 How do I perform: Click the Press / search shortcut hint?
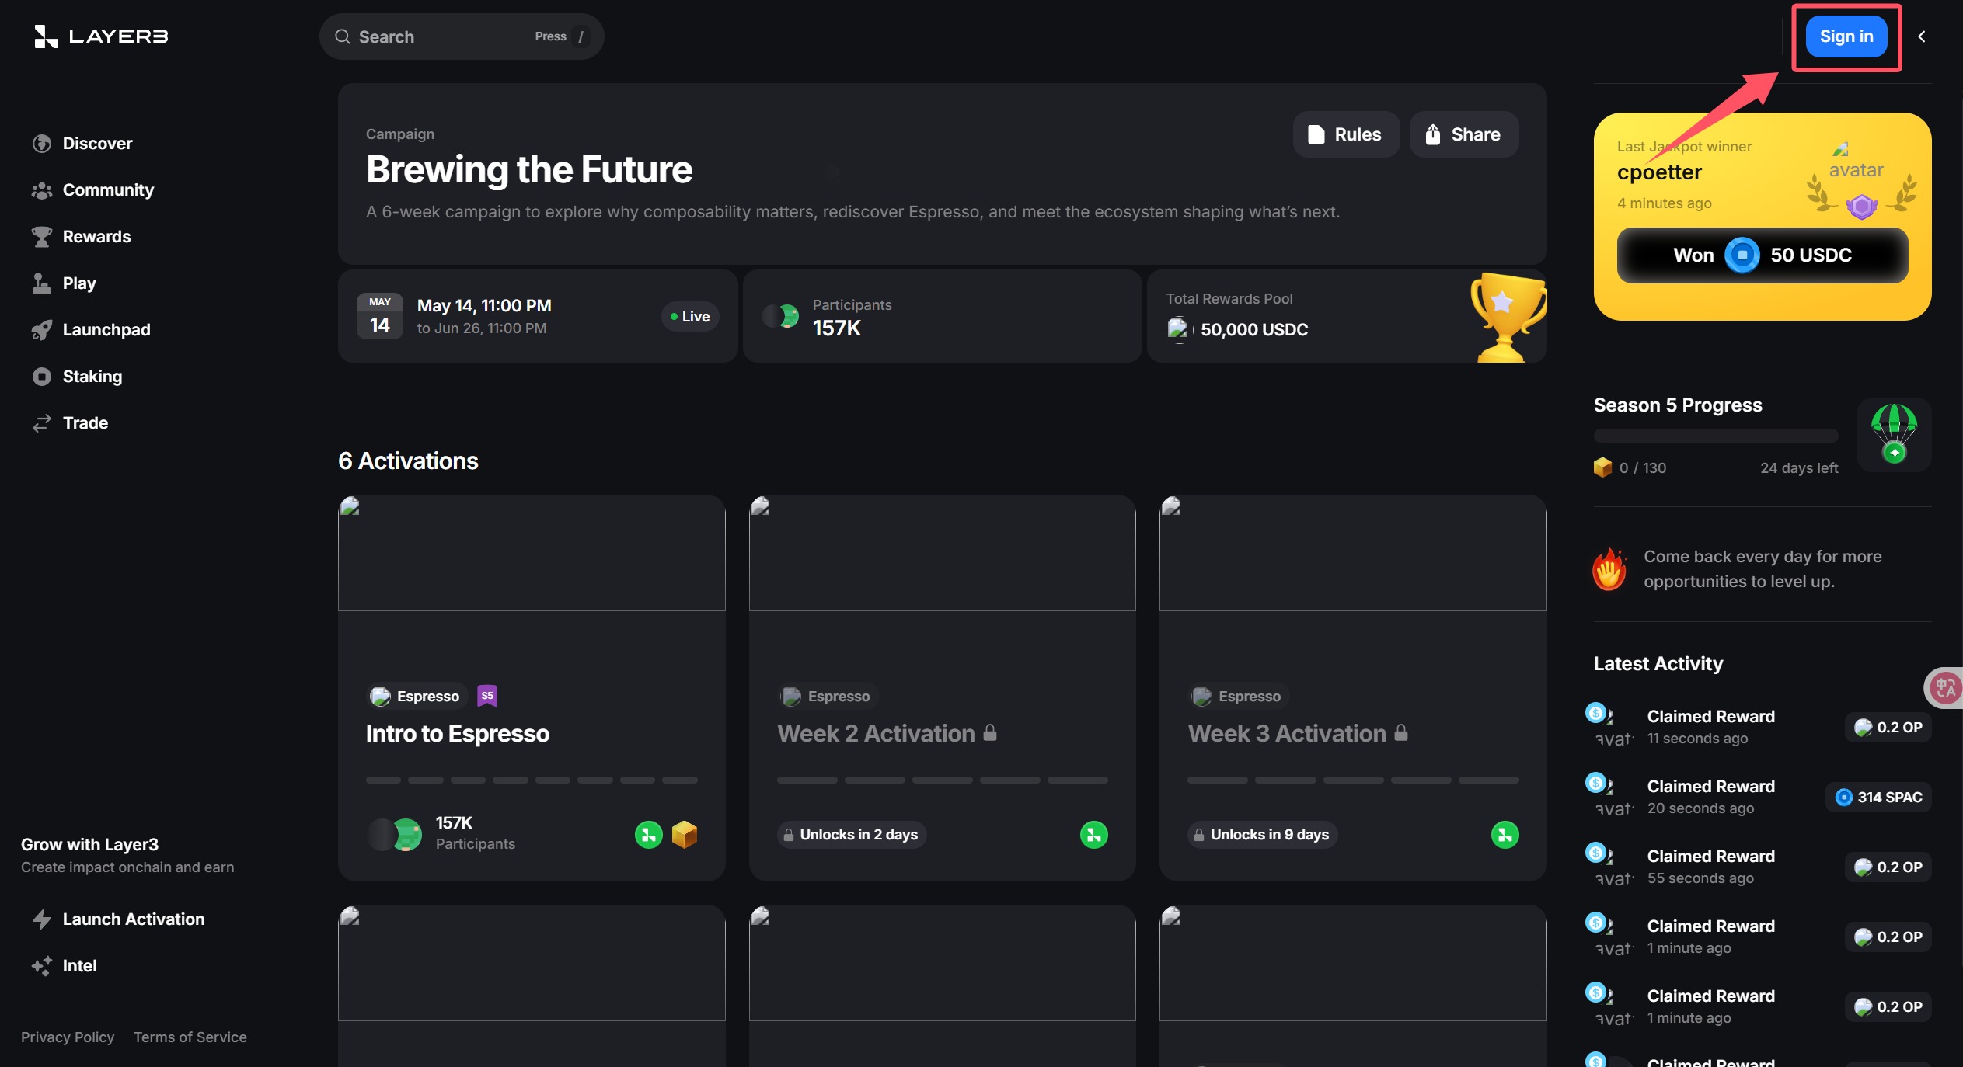(561, 36)
